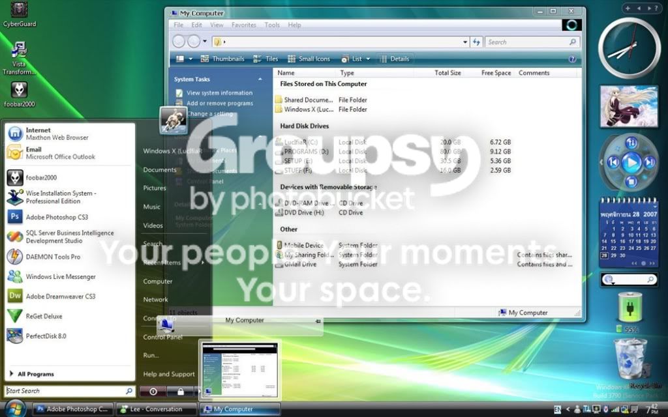668x417 pixels.
Task: Open the File menu
Action: [179, 25]
